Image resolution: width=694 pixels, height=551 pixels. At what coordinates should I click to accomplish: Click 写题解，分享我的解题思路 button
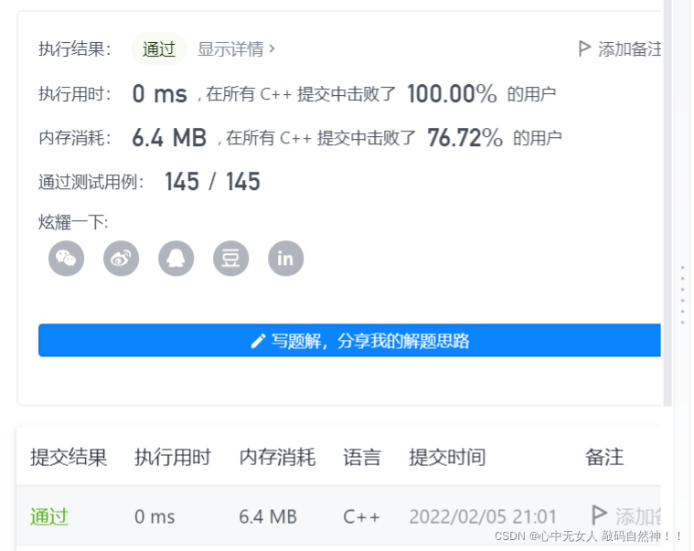point(349,341)
